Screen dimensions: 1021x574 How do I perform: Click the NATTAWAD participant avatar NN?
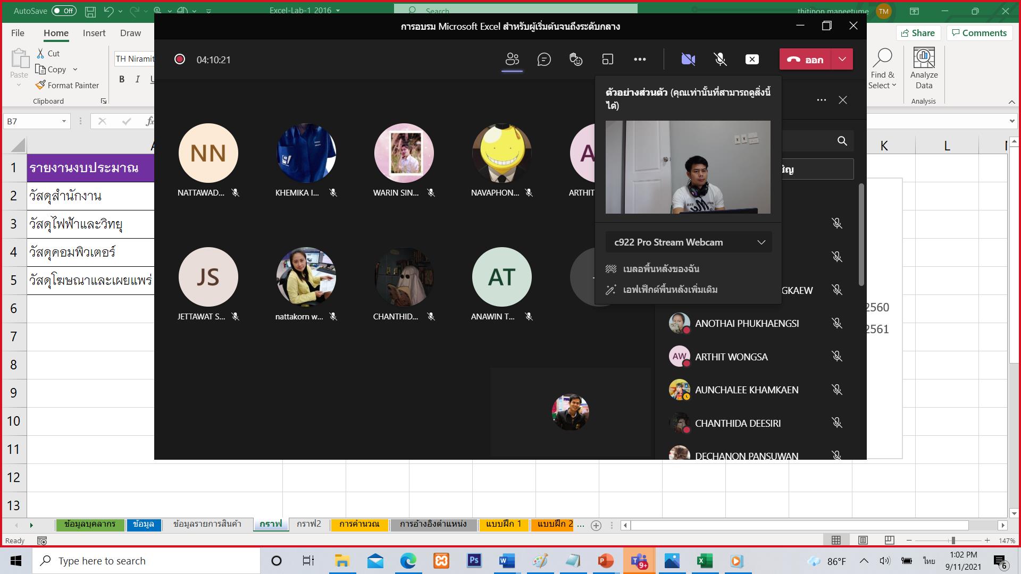[208, 153]
